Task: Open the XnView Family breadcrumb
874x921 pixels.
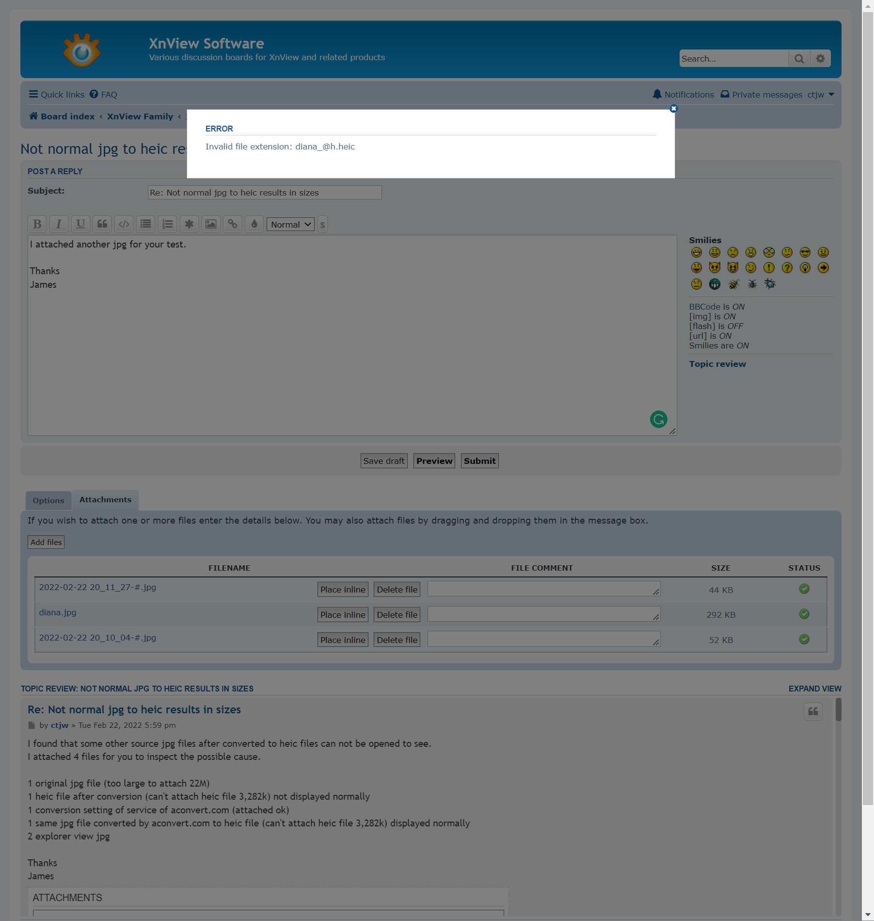Action: 140,116
